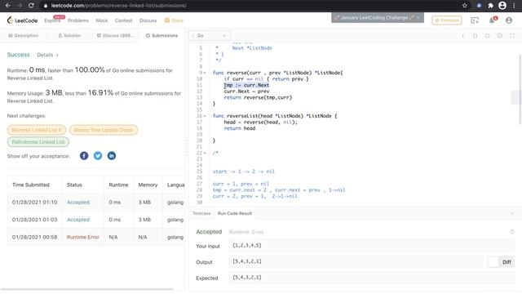The height and width of the screenshot is (294, 522).
Task: Open the Chrome extensions puzzle icon
Action: (490, 6)
